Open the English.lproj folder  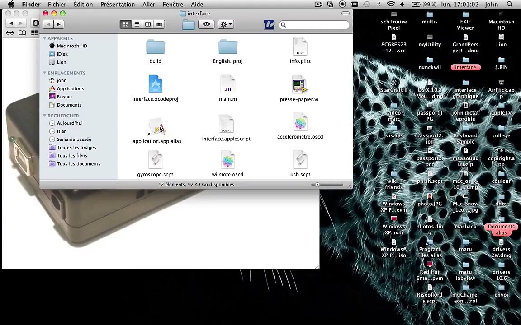point(227,47)
